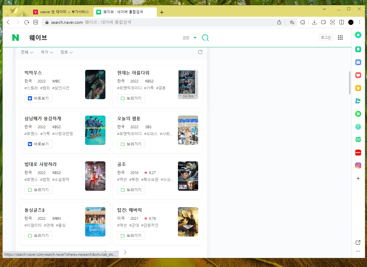Click 보러가기 for 탑건: 매버릭

point(131,236)
